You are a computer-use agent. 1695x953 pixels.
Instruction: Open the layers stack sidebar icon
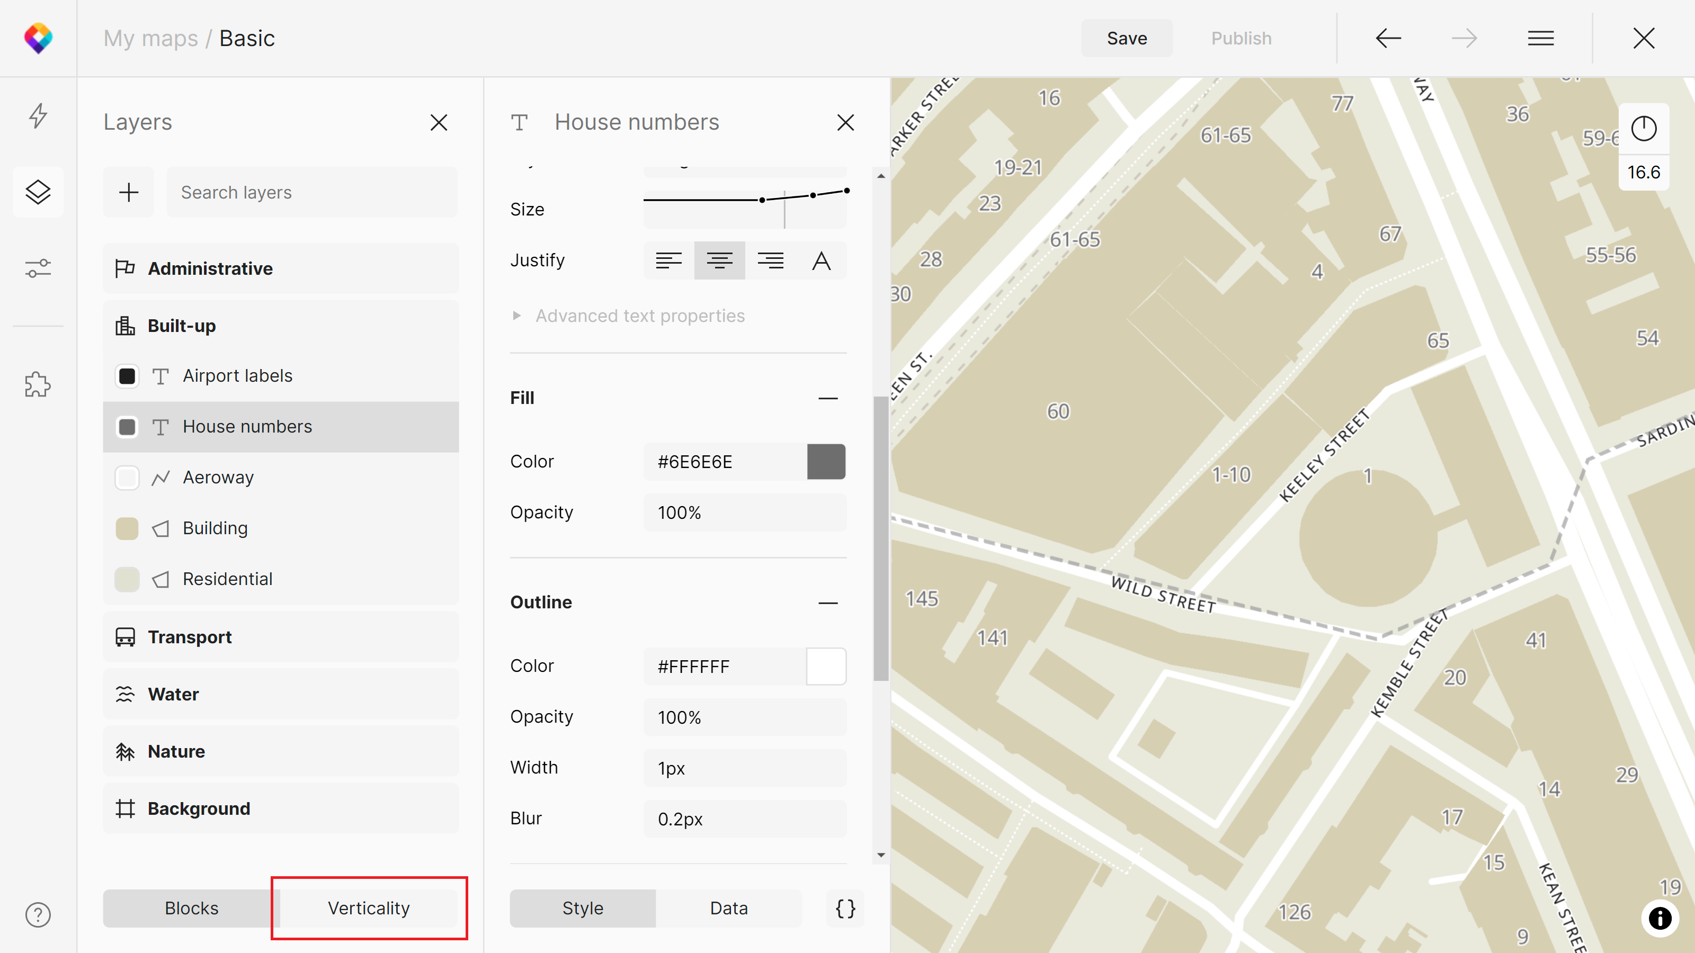click(38, 192)
